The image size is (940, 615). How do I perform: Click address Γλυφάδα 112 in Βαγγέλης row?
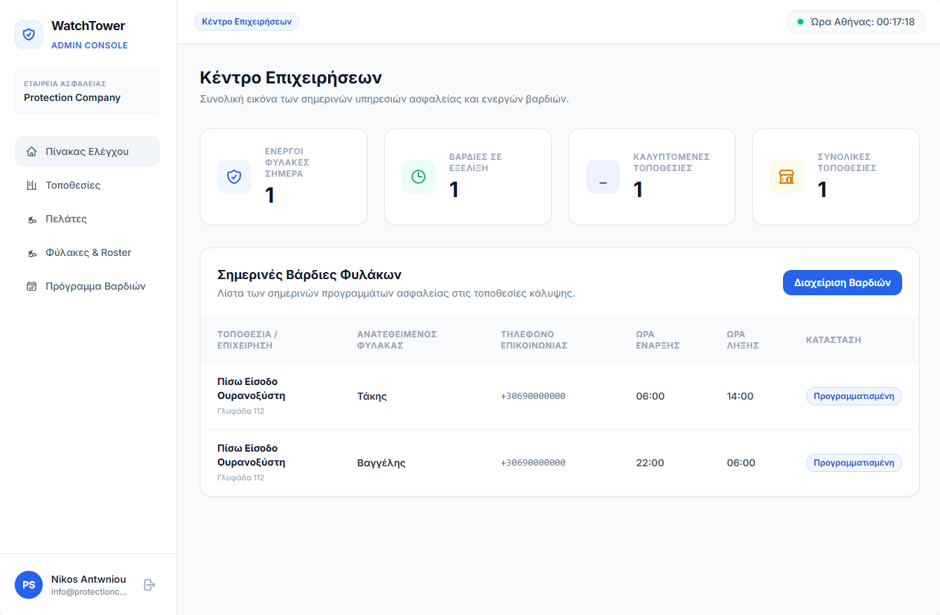click(x=240, y=478)
